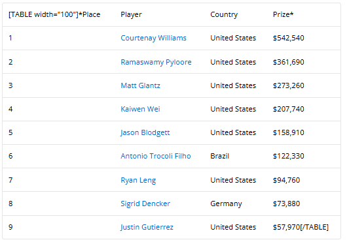
Task: Open Antonio Trocoli Filho link
Action: pyautogui.click(x=156, y=156)
